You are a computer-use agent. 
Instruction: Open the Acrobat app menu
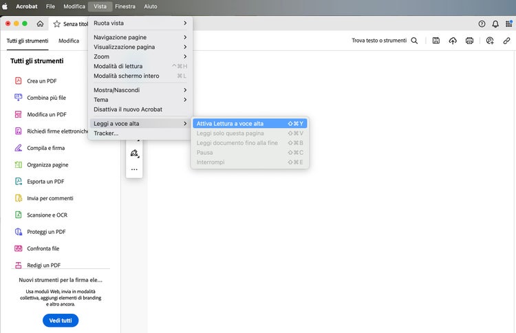click(x=27, y=6)
